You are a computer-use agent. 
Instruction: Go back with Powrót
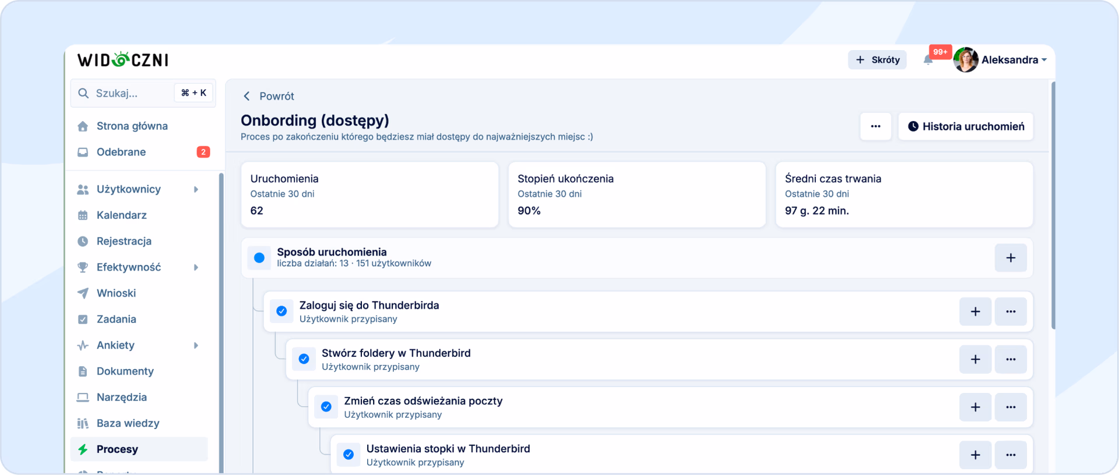pyautogui.click(x=269, y=96)
